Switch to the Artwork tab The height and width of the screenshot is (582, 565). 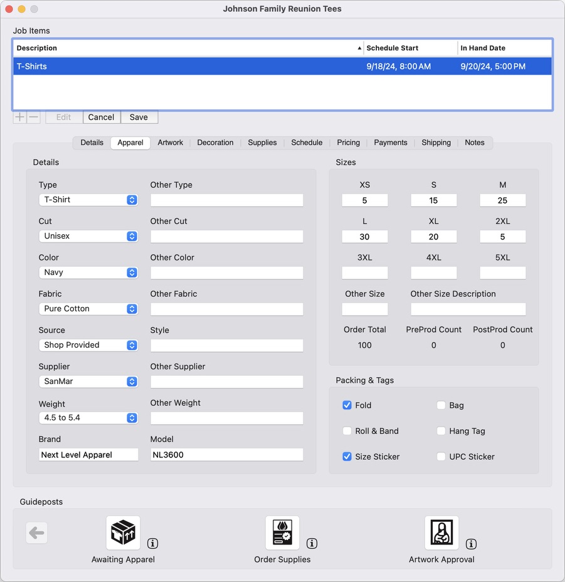(170, 143)
